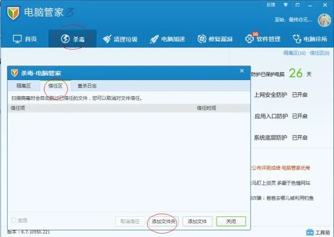The width and height of the screenshot is (334, 237).
Task: Close the 电脑管家 main window
Action: pyautogui.click(x=325, y=5)
